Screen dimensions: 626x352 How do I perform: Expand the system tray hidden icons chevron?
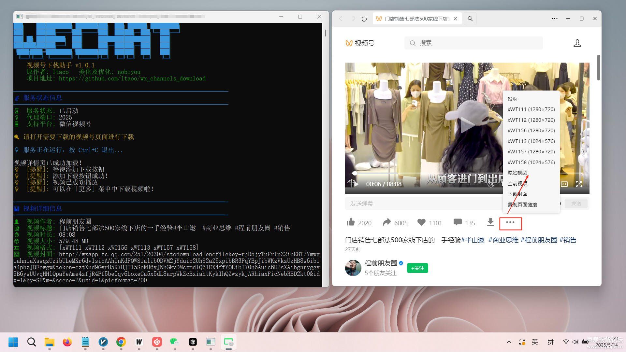click(509, 342)
